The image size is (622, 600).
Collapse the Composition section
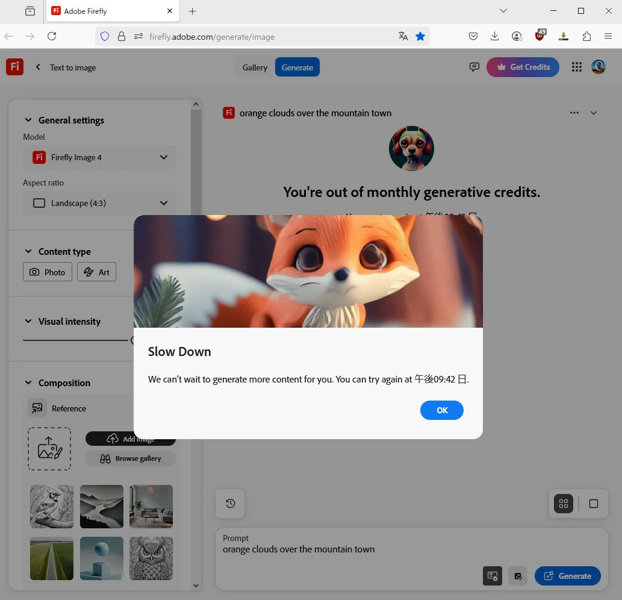28,383
